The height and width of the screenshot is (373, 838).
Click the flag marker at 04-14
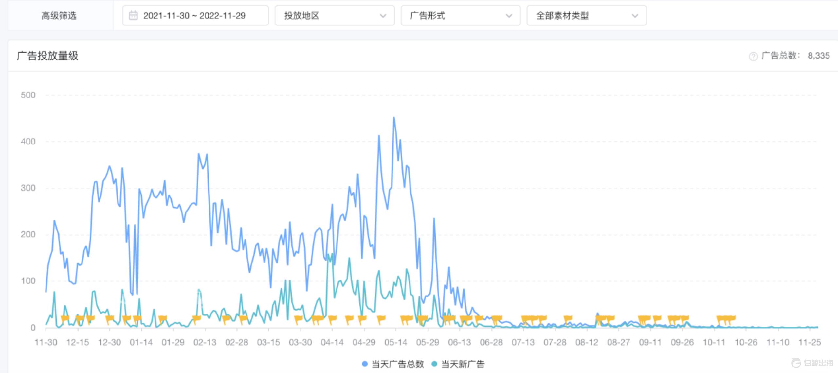pos(332,319)
